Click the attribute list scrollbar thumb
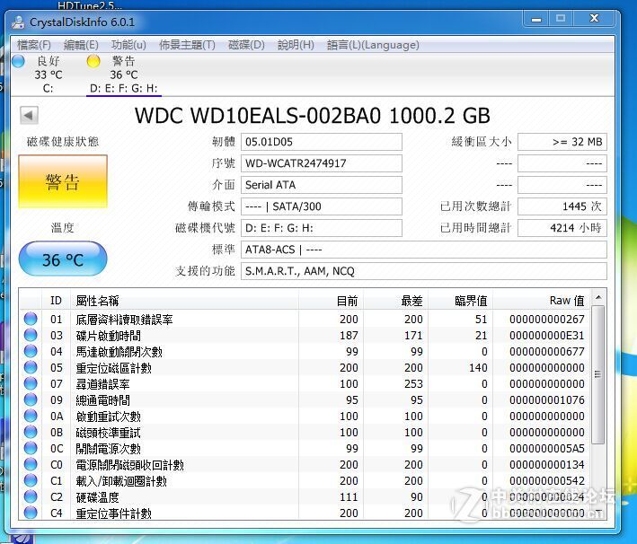The height and width of the screenshot is (544, 637). pos(598,374)
